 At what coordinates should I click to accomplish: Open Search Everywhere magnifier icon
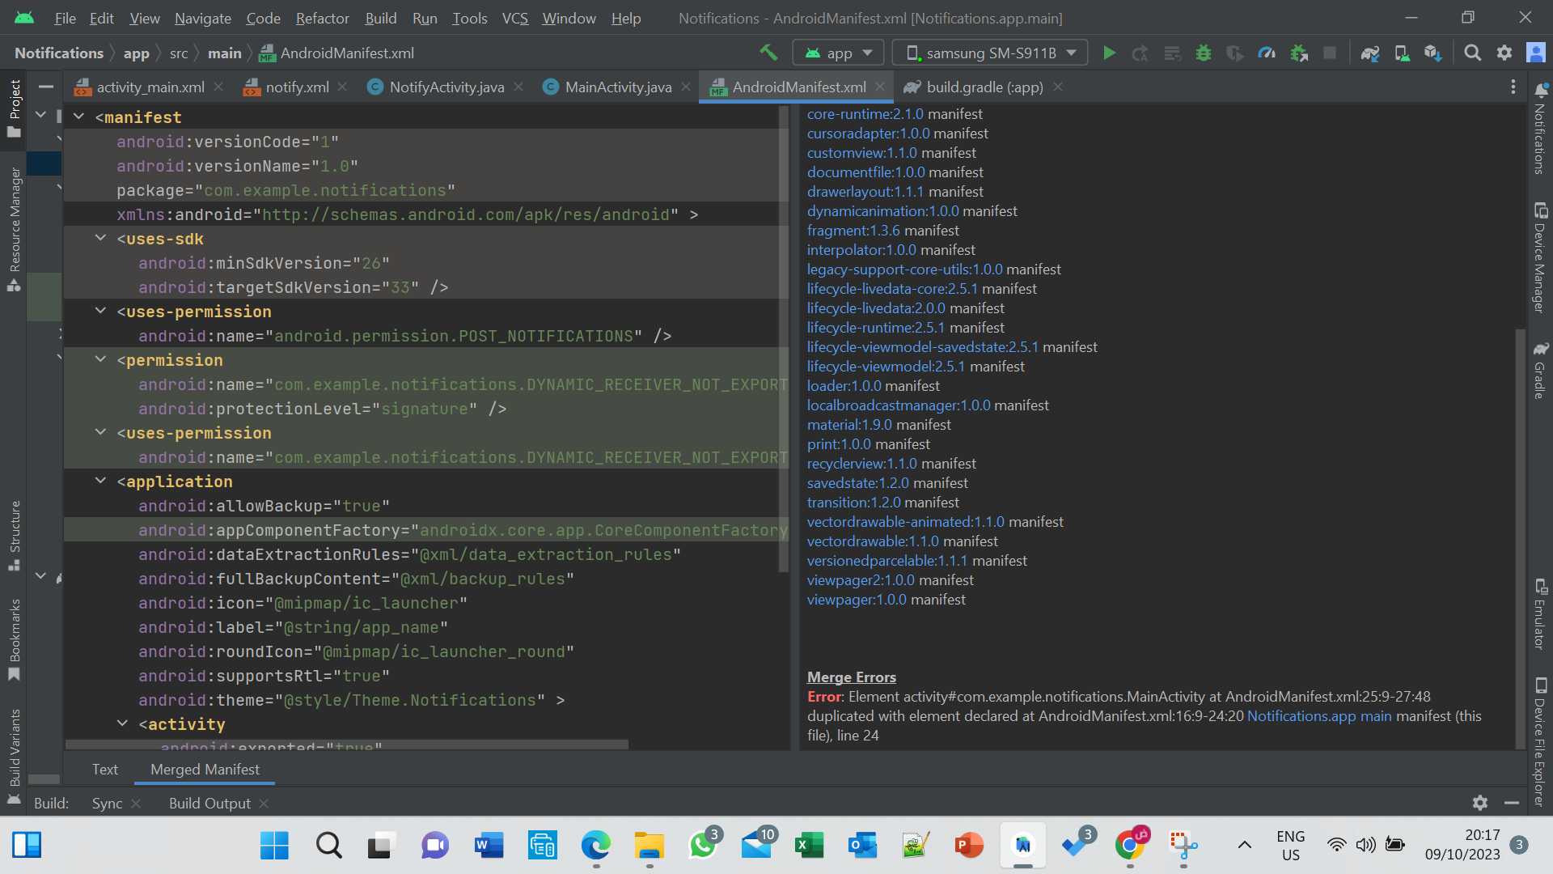tap(1473, 53)
